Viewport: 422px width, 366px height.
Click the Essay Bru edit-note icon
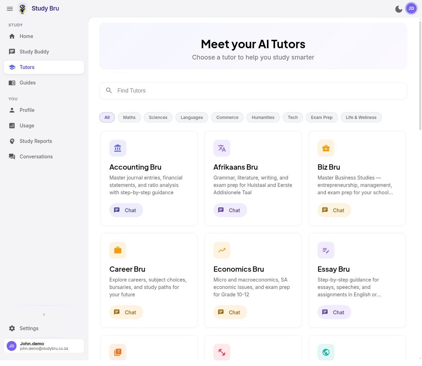[326, 250]
